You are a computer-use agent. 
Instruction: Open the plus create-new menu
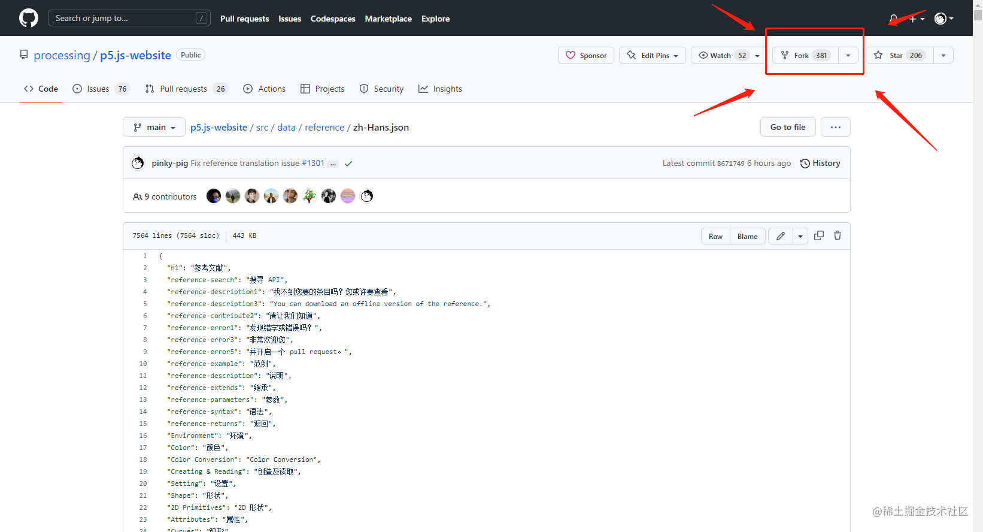pos(917,19)
